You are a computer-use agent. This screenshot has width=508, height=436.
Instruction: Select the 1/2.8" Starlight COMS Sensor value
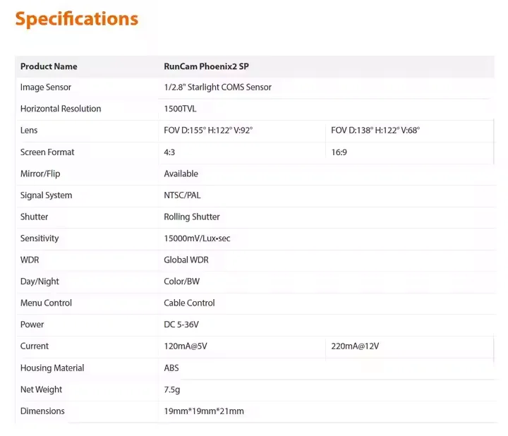[217, 87]
